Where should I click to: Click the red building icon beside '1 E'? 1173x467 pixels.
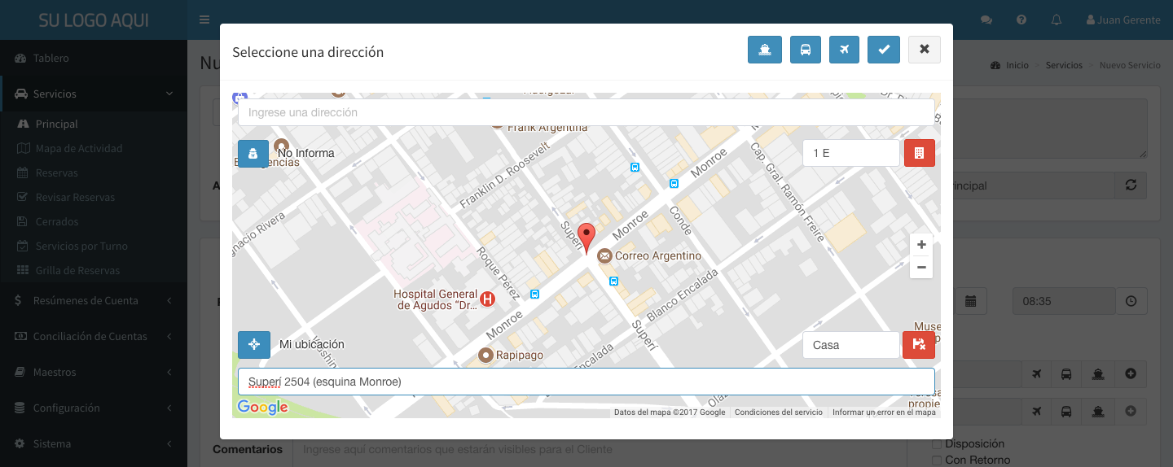click(x=919, y=153)
